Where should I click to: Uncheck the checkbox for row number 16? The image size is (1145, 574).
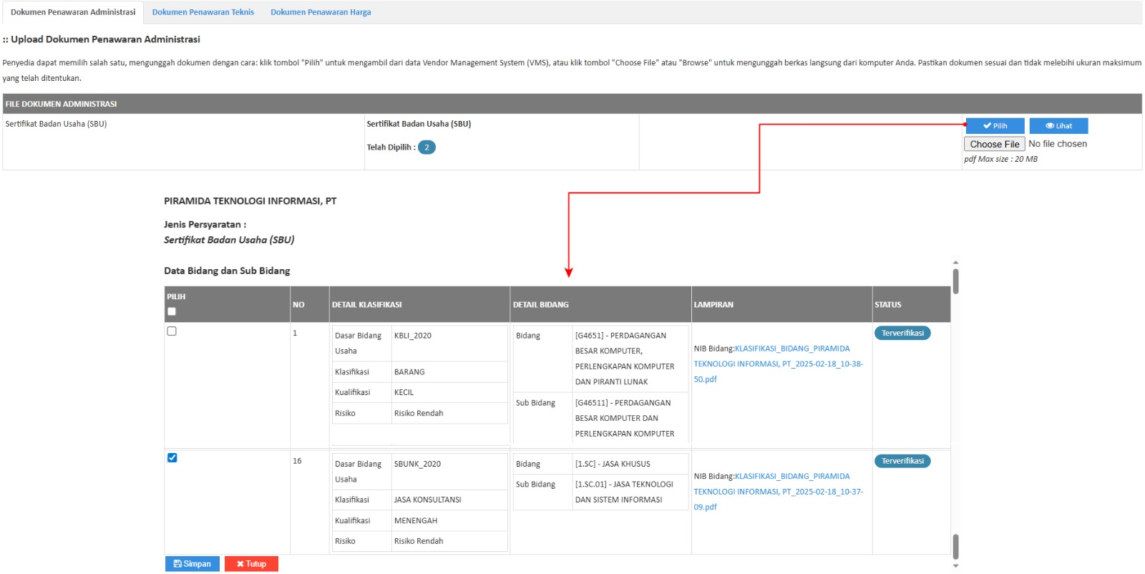tap(172, 458)
